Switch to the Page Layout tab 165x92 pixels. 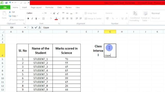pyautogui.click(x=36, y=7)
